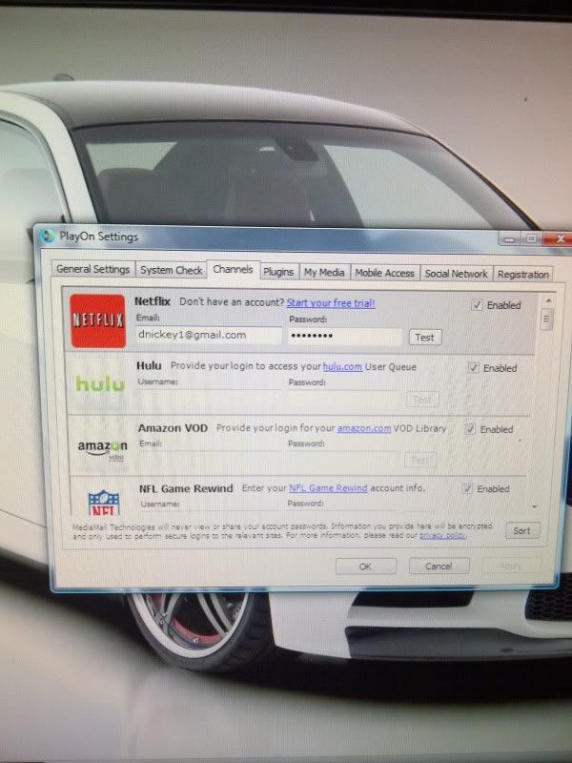Click the Netflix Email input field
Screen dimensions: 572x763
pyautogui.click(x=209, y=336)
